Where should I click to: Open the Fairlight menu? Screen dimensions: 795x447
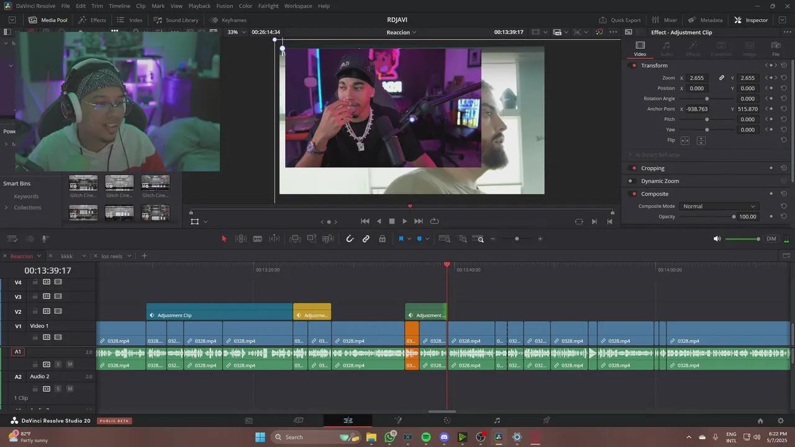(x=268, y=6)
